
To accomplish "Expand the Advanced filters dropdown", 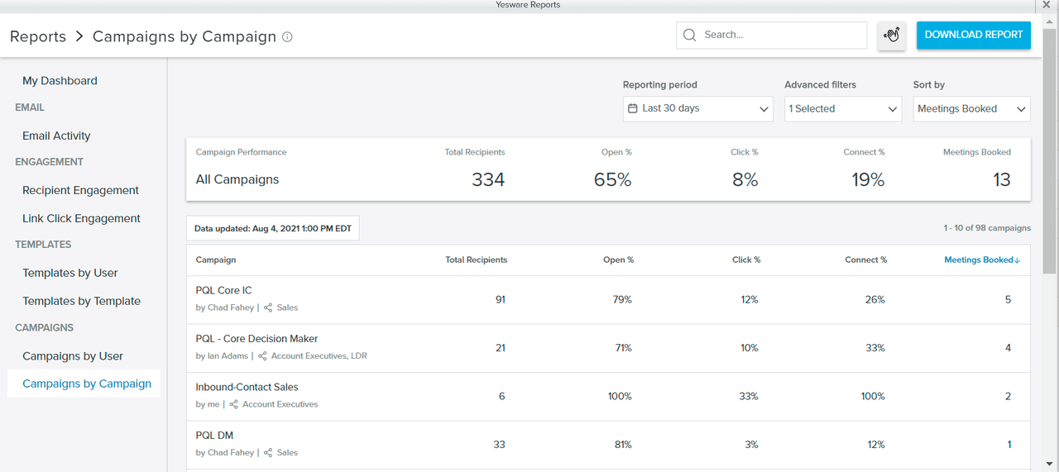I will [842, 108].
